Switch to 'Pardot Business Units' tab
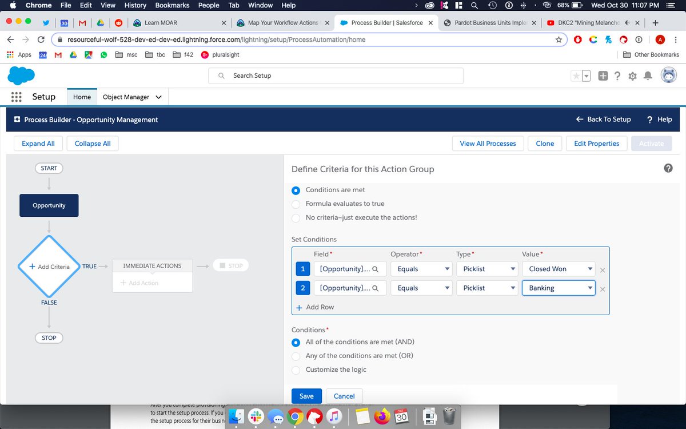Image resolution: width=686 pixels, height=429 pixels. (490, 23)
